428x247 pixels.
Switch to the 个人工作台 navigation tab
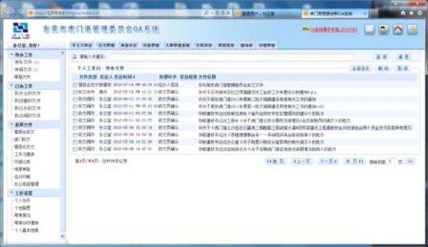click(82, 46)
